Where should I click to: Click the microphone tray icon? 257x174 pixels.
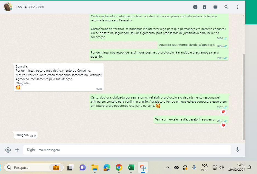pyautogui.click(x=194, y=167)
